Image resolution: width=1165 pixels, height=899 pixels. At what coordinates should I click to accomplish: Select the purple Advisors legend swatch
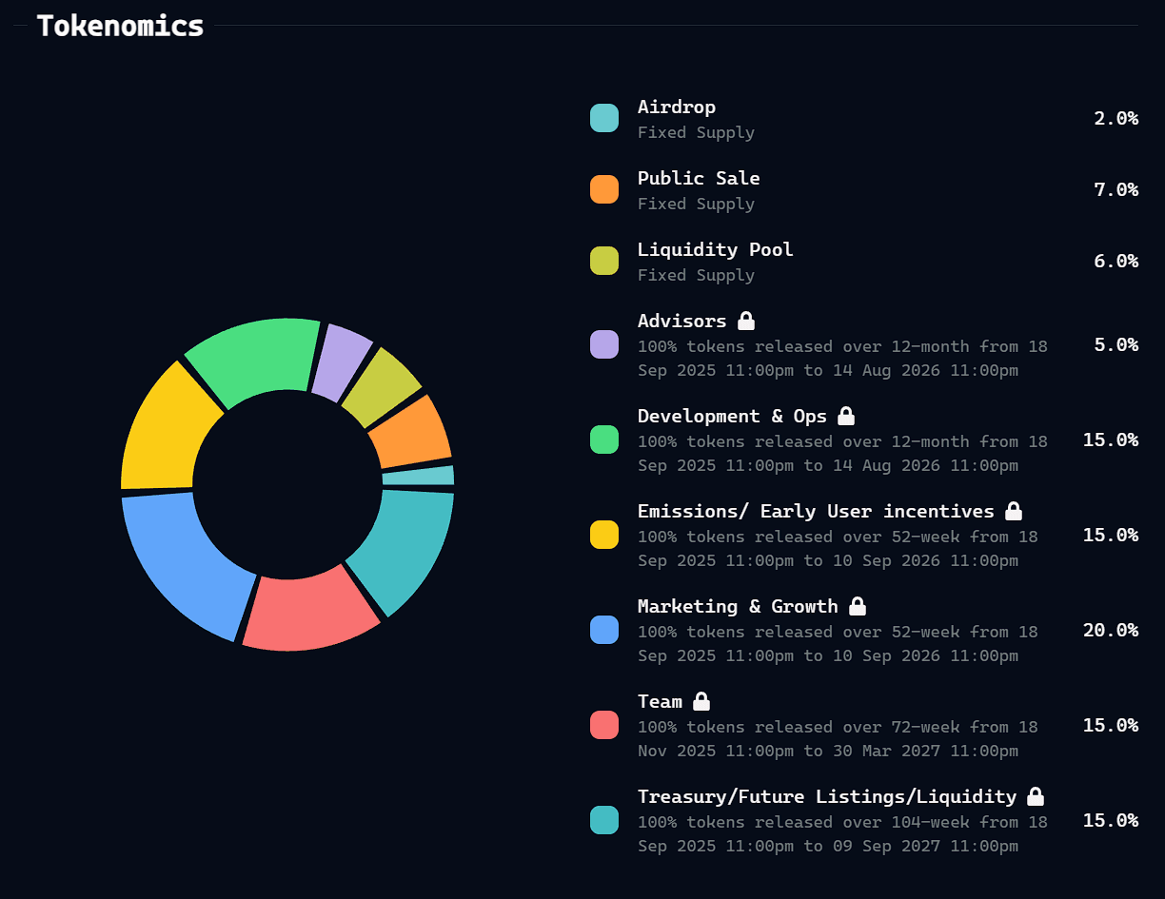coord(604,344)
